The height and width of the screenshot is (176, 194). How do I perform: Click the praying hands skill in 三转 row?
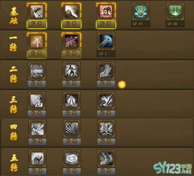[71, 100]
